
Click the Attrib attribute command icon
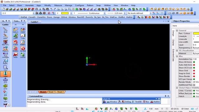tap(16, 55)
